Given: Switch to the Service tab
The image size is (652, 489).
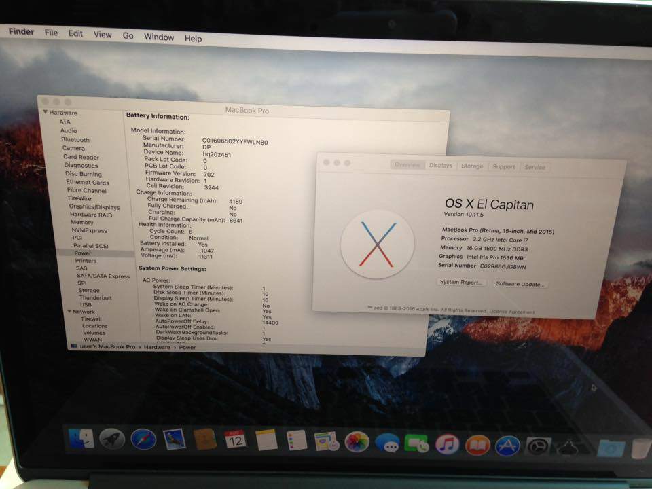Looking at the screenshot, I should (535, 167).
